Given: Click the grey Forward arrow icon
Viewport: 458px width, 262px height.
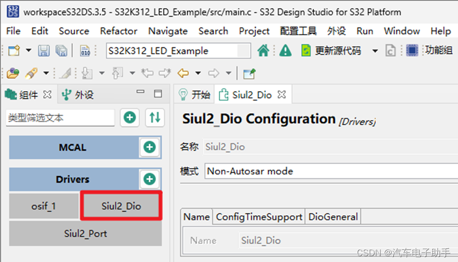Looking at the screenshot, I should (x=214, y=73).
